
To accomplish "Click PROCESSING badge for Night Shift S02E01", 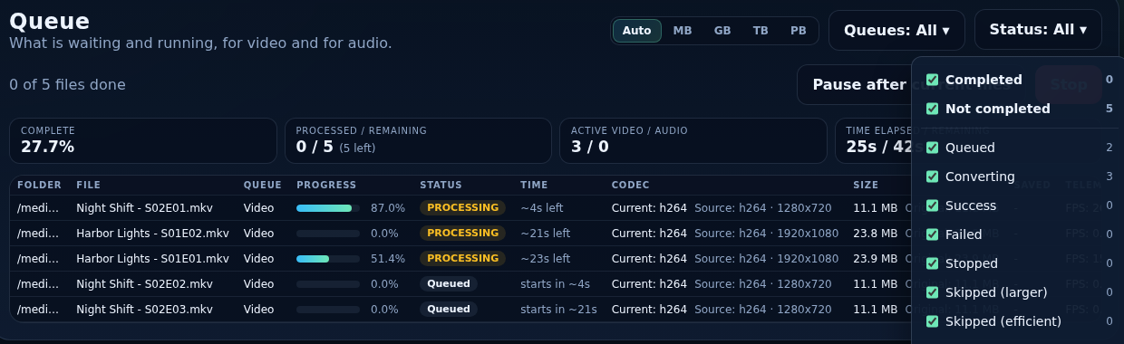I will coord(462,208).
